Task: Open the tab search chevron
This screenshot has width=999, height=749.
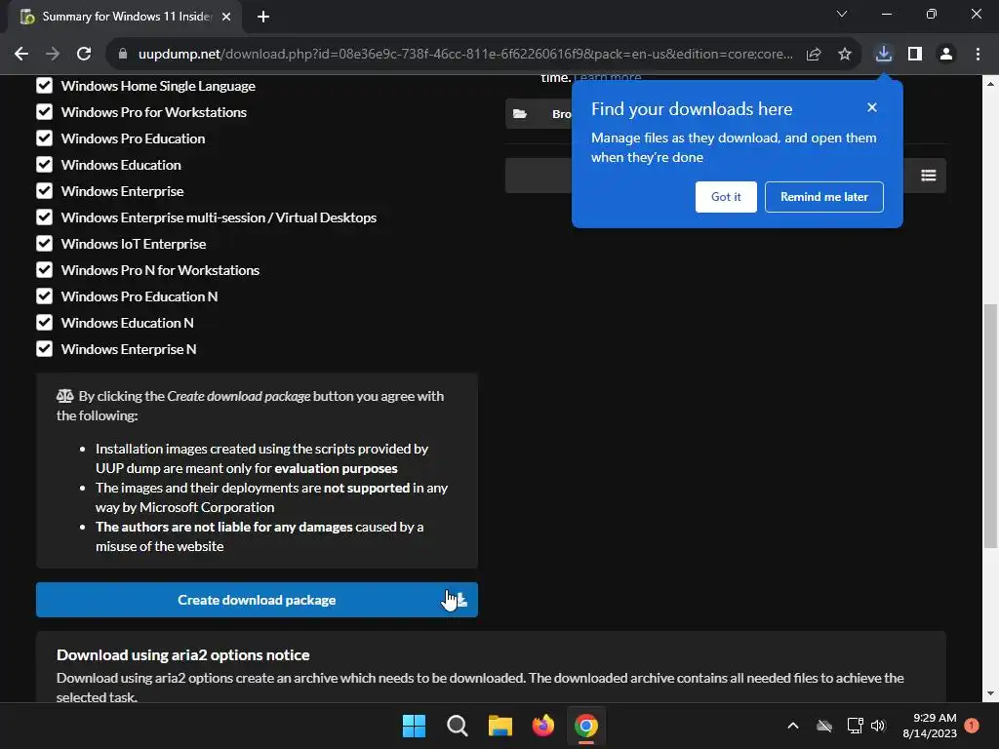Action: point(842,14)
